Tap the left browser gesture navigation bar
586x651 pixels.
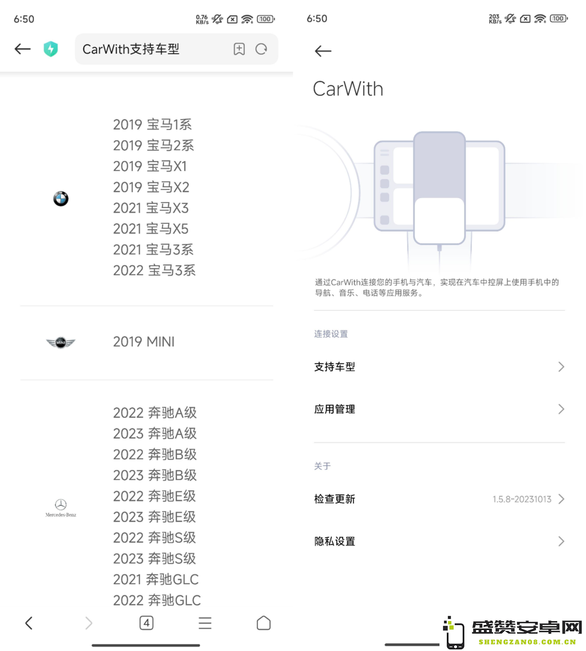pos(146,645)
